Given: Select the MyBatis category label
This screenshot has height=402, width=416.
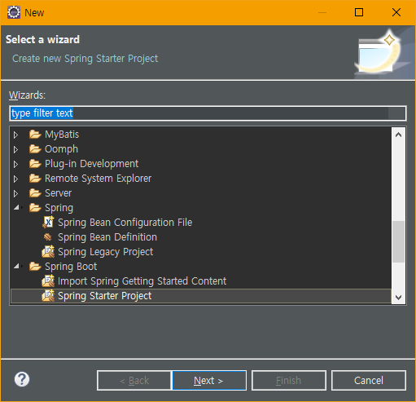Looking at the screenshot, I should click(62, 135).
